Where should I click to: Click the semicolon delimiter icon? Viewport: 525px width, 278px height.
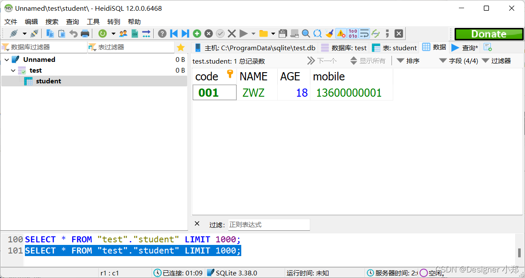coord(387,34)
